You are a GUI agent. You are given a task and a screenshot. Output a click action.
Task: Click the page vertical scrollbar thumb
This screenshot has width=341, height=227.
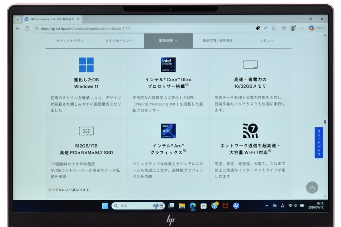point(325,122)
